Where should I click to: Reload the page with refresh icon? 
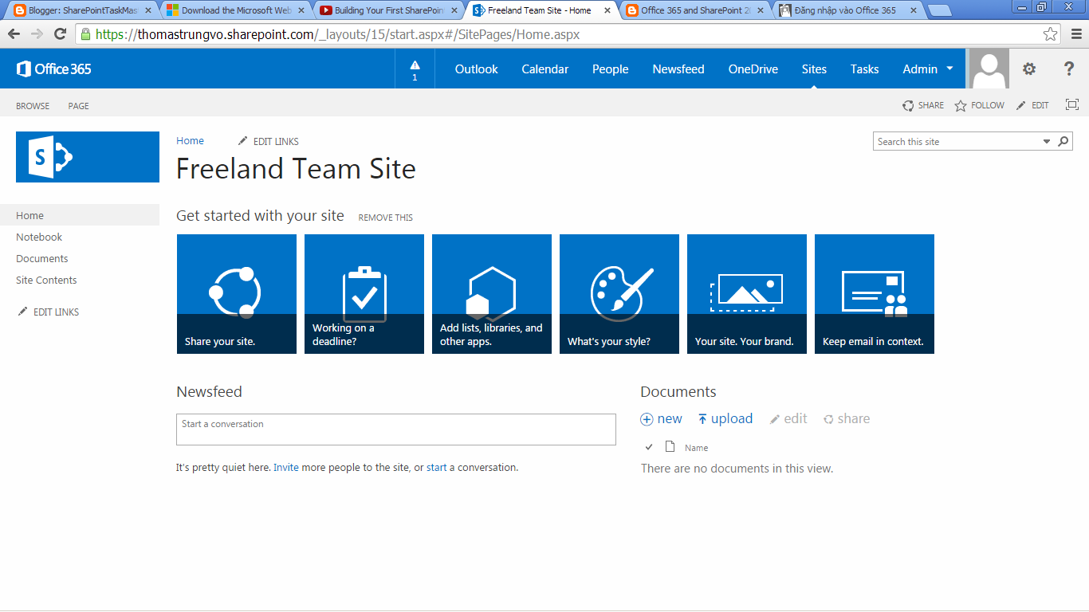tap(60, 34)
